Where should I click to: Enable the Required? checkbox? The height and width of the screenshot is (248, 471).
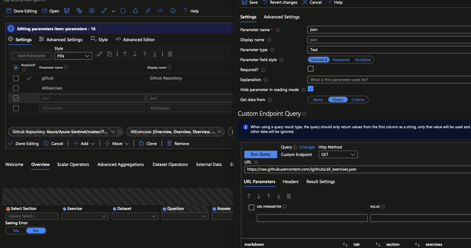pos(311,68)
